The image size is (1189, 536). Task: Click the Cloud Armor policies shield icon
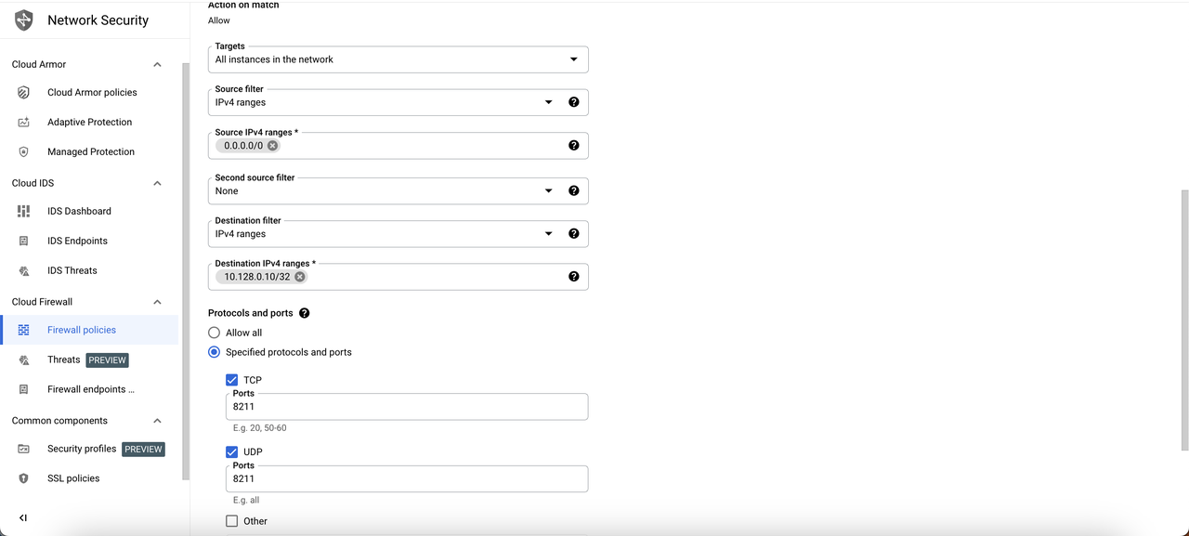(24, 93)
